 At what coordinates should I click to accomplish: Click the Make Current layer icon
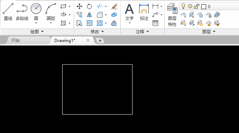click(217, 15)
